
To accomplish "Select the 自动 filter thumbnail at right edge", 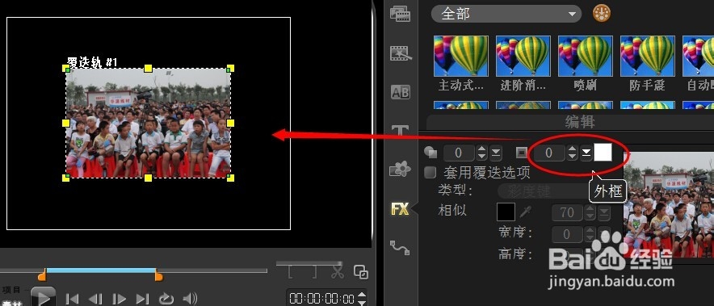I will click(x=698, y=56).
